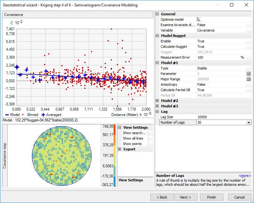Click the Model formula text below chart

[40, 120]
